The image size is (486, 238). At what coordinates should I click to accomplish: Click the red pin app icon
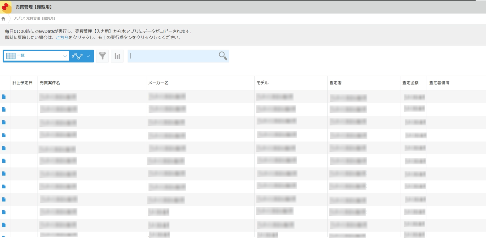point(6,7)
